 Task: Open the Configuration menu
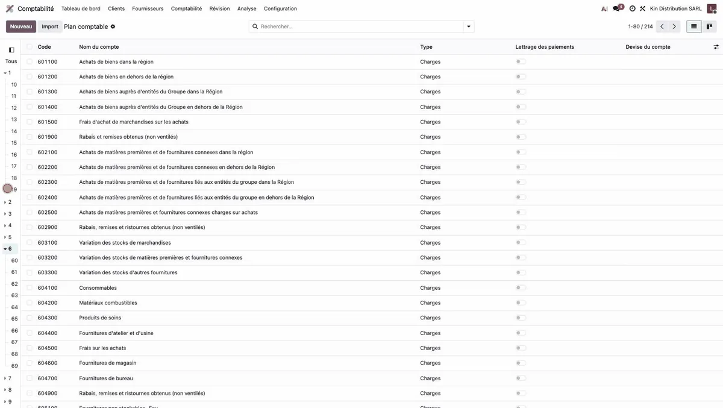[x=280, y=8]
